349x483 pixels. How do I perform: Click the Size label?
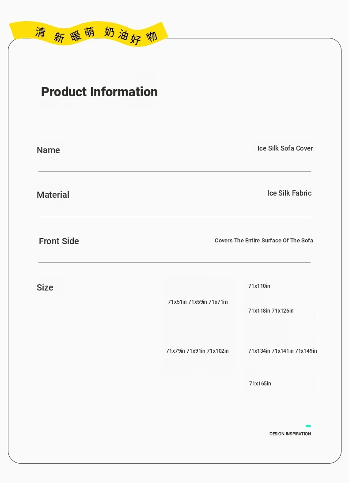(45, 287)
